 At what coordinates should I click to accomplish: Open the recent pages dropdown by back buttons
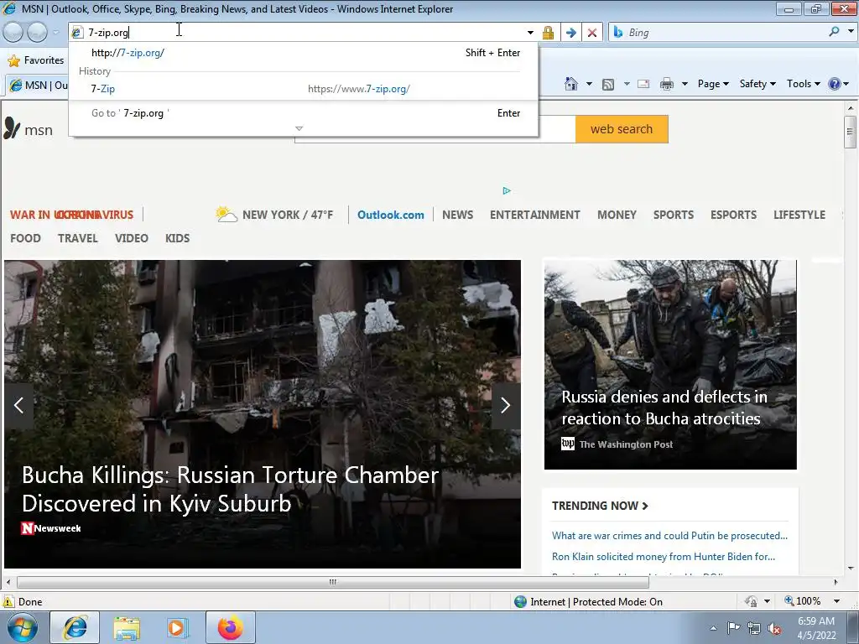point(56,33)
